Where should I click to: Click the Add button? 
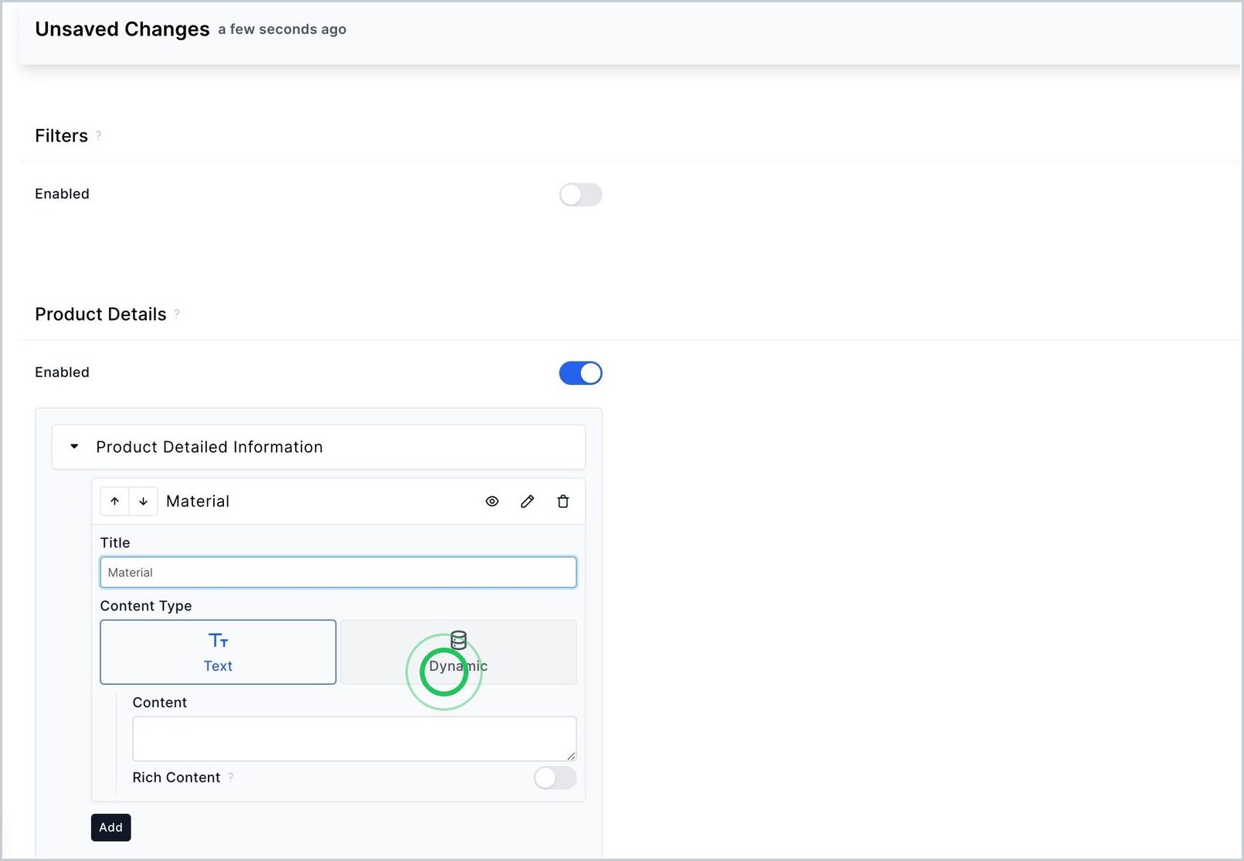point(110,828)
